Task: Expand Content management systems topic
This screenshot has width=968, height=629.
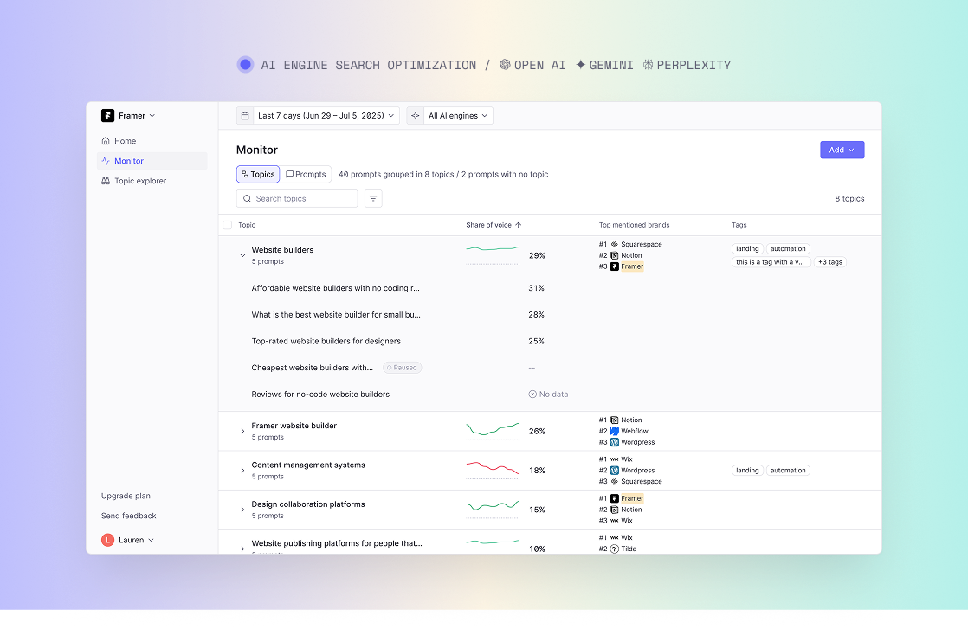Action: tap(242, 471)
